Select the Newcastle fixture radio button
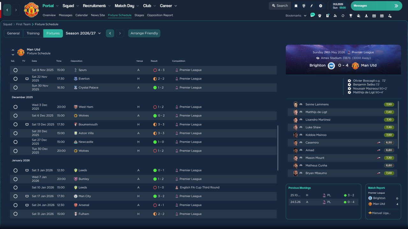 point(15,142)
